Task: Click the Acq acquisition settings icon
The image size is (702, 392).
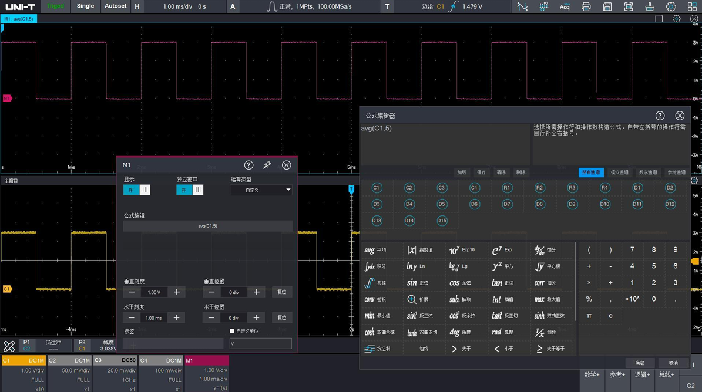Action: (x=565, y=7)
